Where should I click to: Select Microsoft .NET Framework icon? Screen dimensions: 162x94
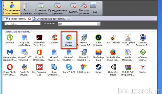(x=25, y=52)
